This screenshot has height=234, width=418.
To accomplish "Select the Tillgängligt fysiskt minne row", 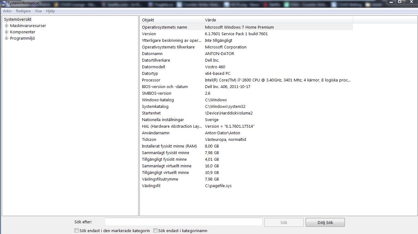I will [246, 159].
